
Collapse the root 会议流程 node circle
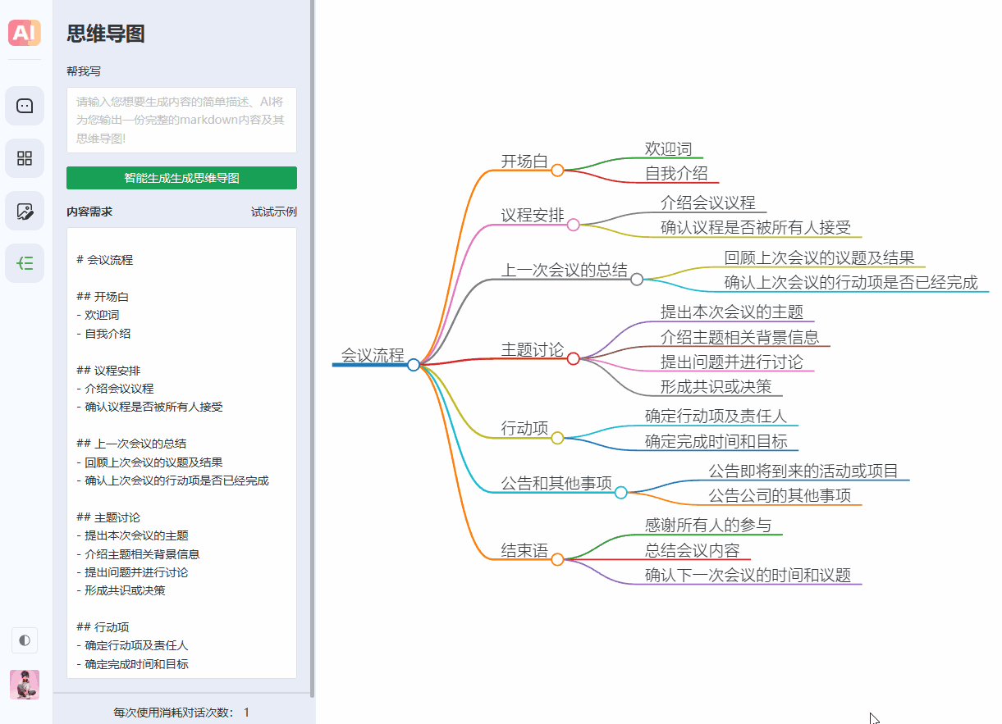pyautogui.click(x=414, y=365)
